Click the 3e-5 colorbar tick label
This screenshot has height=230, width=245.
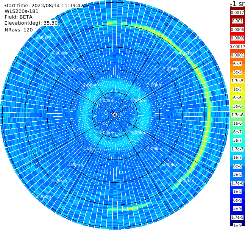pos(237,72)
